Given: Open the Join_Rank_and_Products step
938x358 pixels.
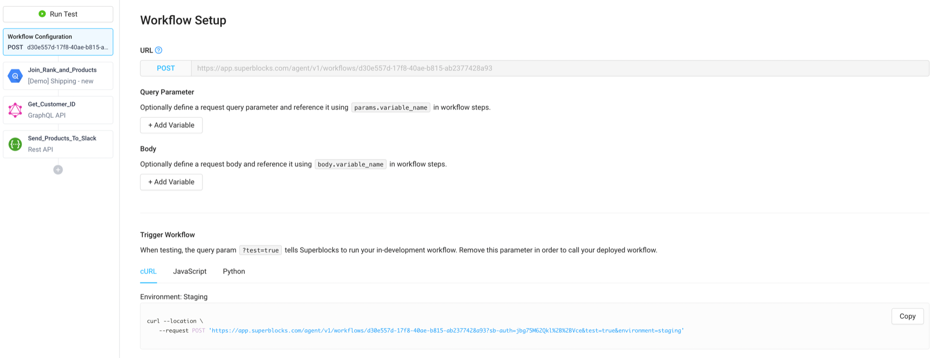Looking at the screenshot, I should 58,76.
